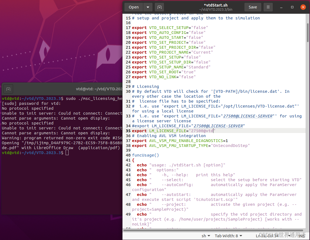Click line number 40 in the gutter

tap(128, 155)
